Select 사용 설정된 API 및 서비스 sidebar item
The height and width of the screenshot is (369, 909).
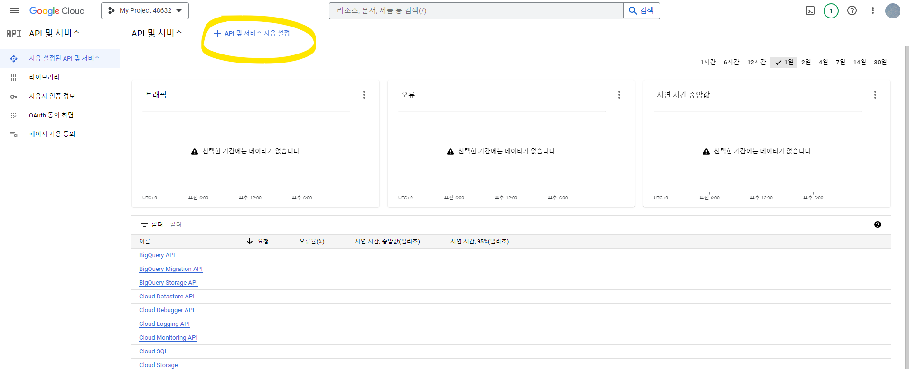(60, 58)
